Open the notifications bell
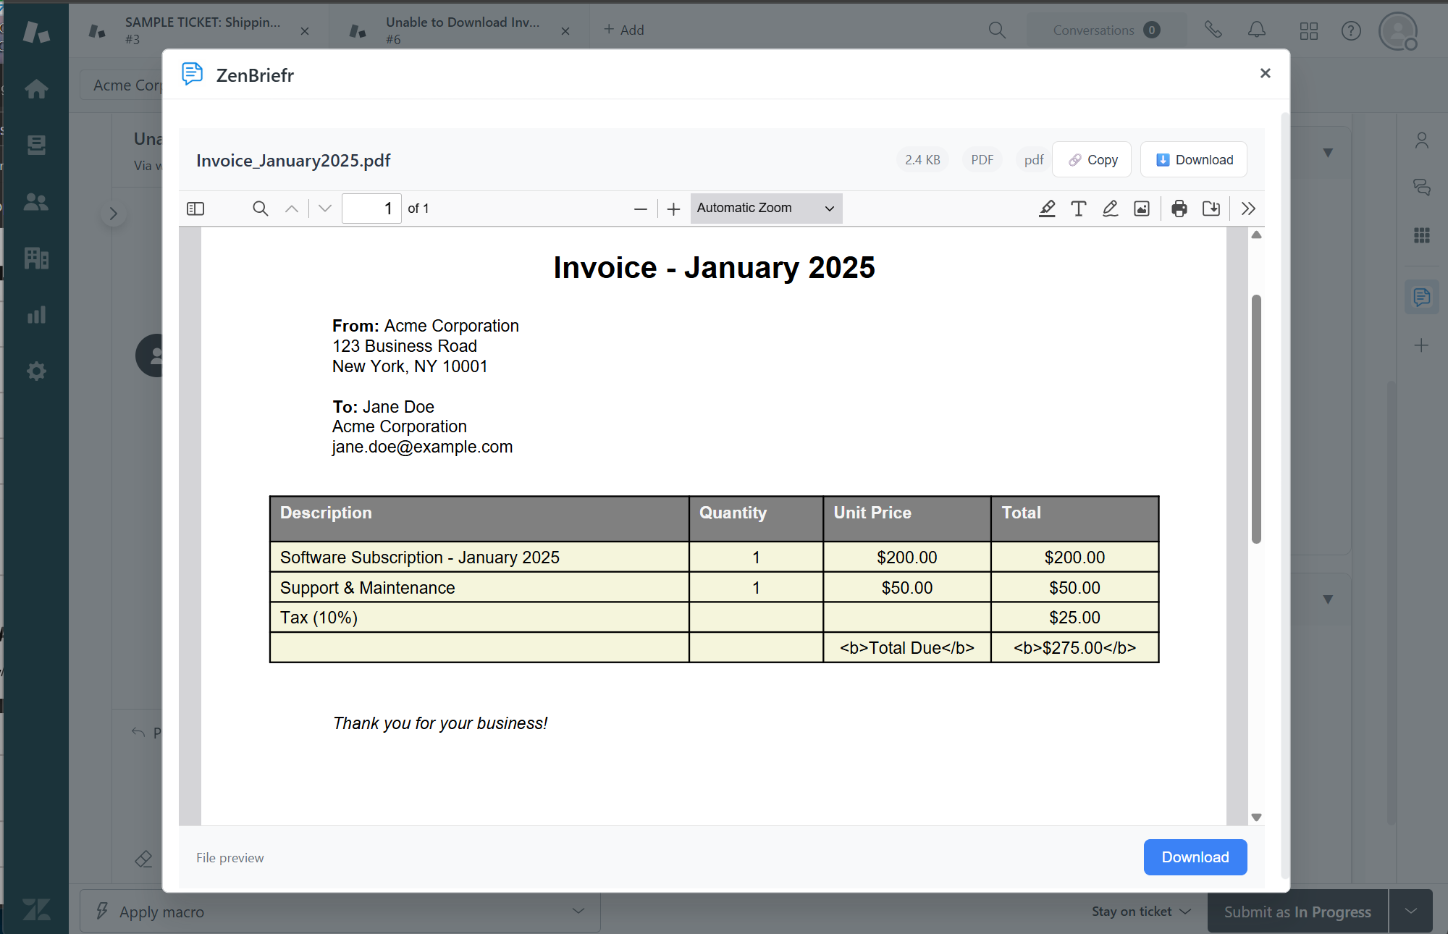 [x=1256, y=30]
